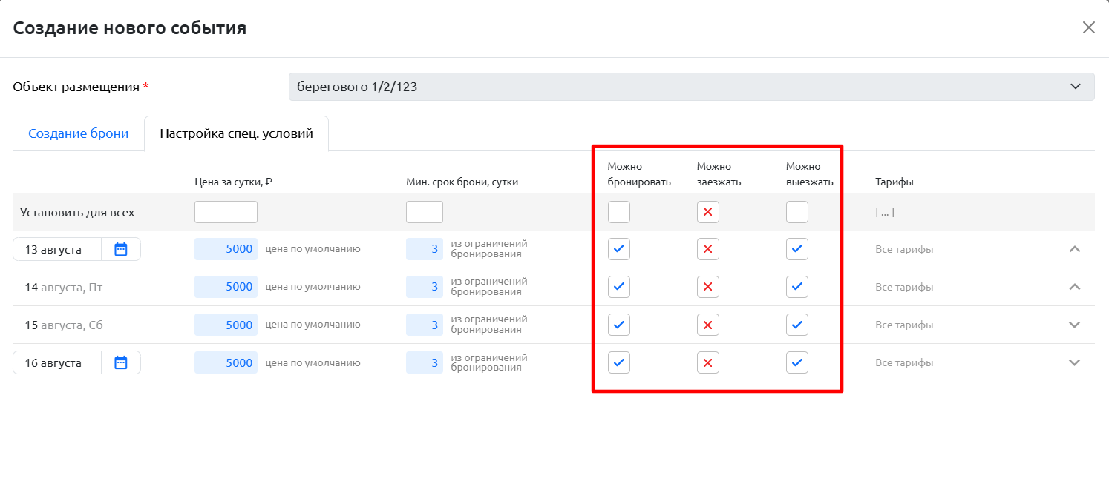This screenshot has width=1109, height=487.
Task: Collapse the 14 августа row chevron
Action: [x=1074, y=287]
